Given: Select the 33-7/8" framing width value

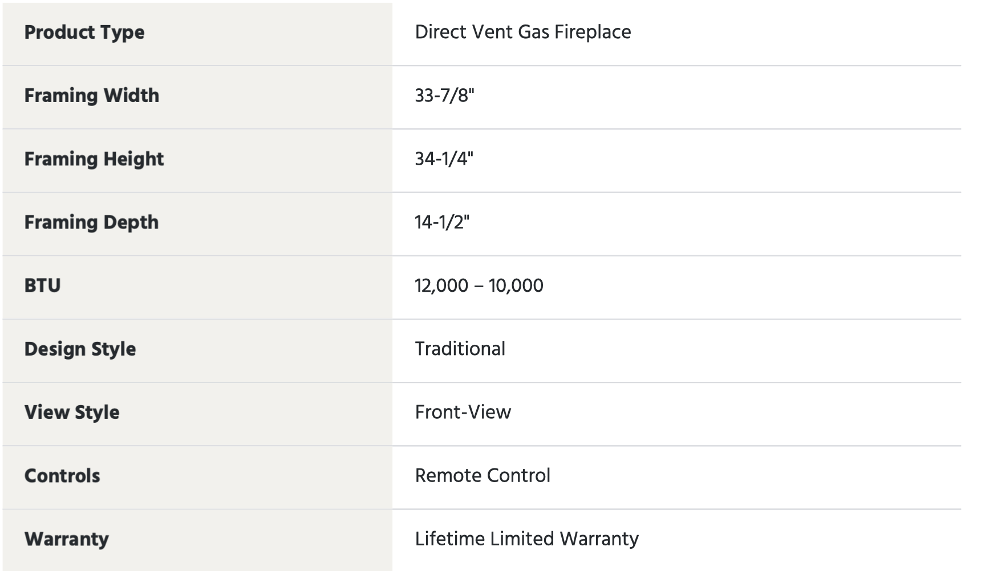Looking at the screenshot, I should 444,95.
